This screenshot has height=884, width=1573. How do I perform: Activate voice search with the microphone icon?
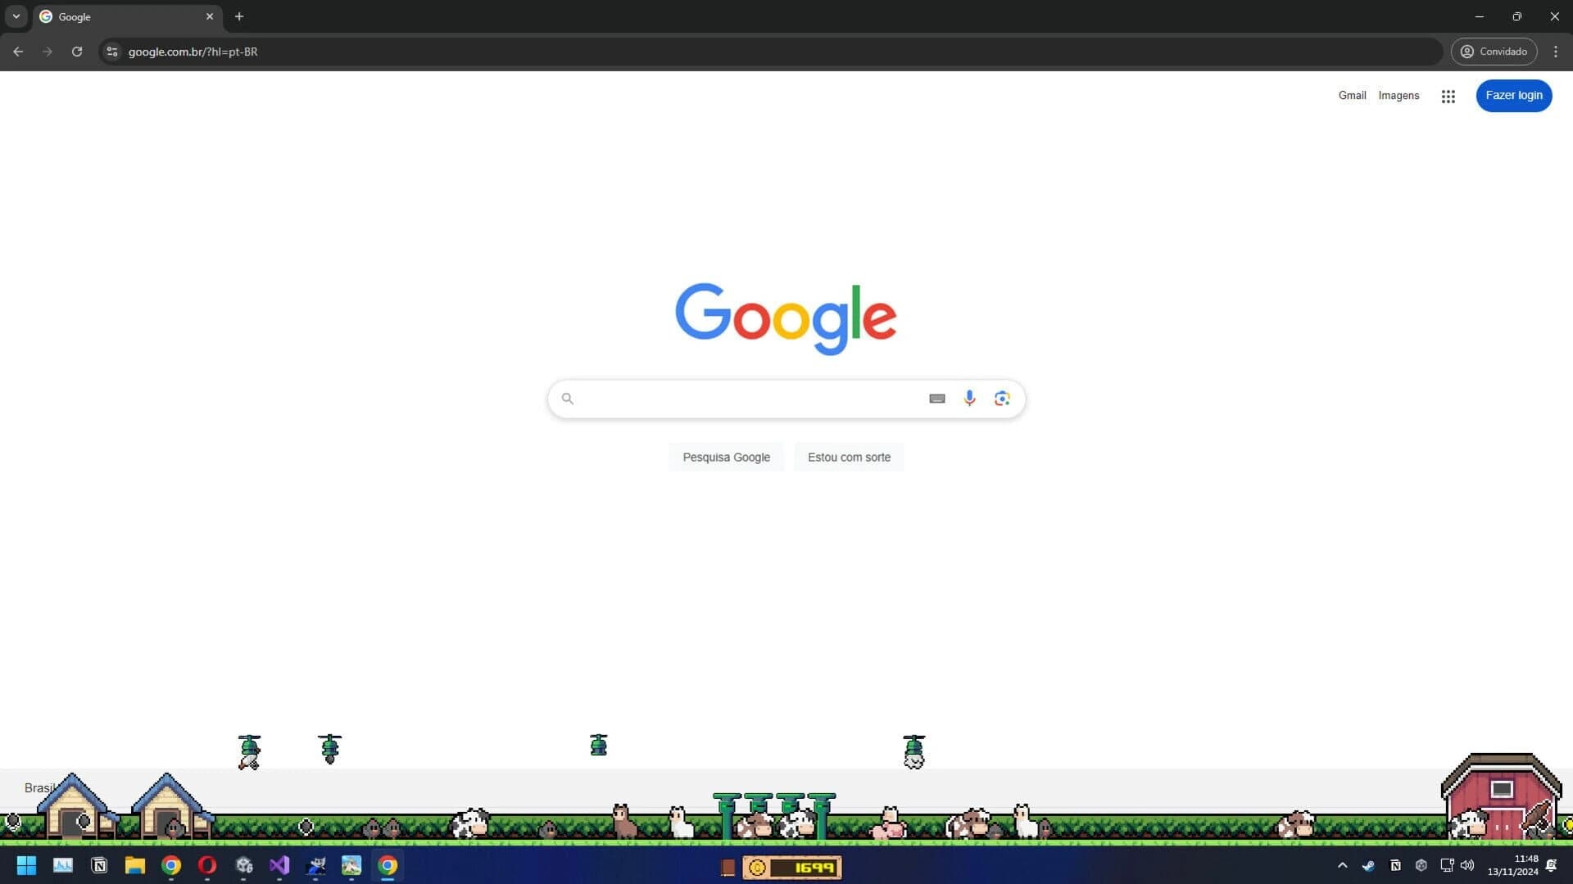[969, 399]
